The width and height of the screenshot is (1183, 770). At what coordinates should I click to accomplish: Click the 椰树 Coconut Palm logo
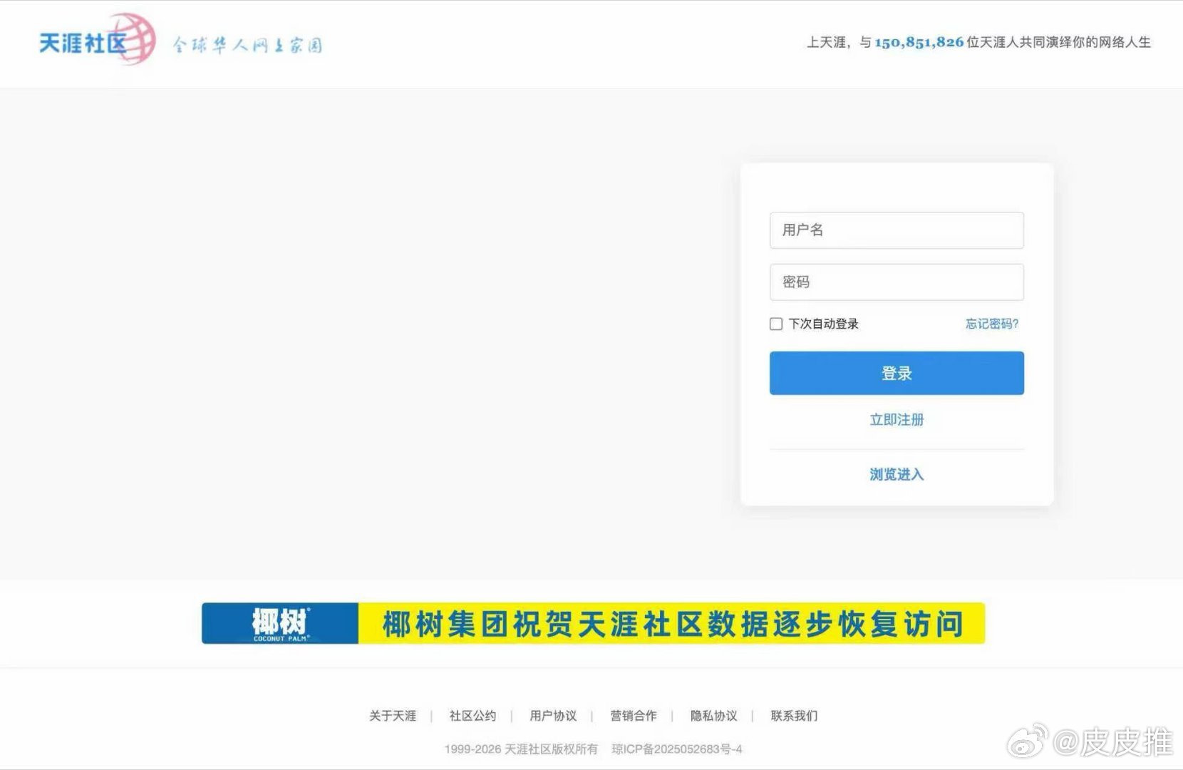tap(280, 623)
